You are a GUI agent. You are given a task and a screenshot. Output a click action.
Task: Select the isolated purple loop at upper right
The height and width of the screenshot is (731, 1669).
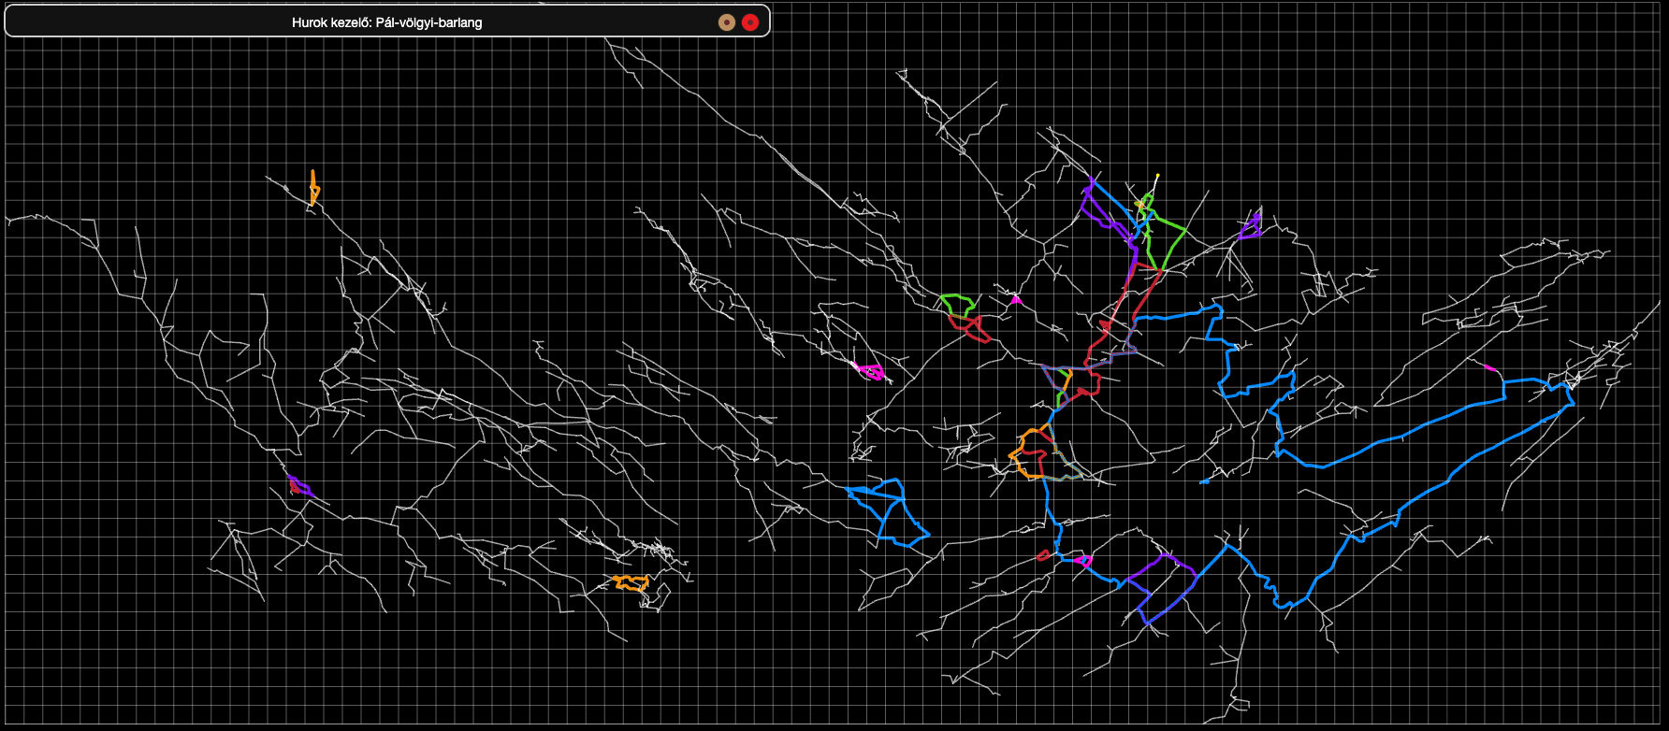pos(1251,227)
